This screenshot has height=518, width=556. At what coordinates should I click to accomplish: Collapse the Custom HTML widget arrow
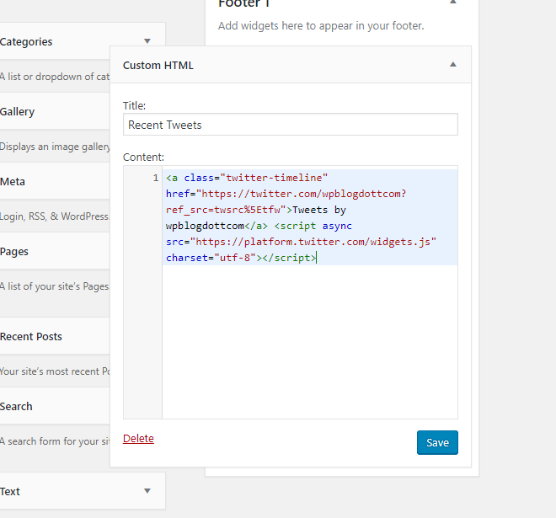tap(453, 65)
